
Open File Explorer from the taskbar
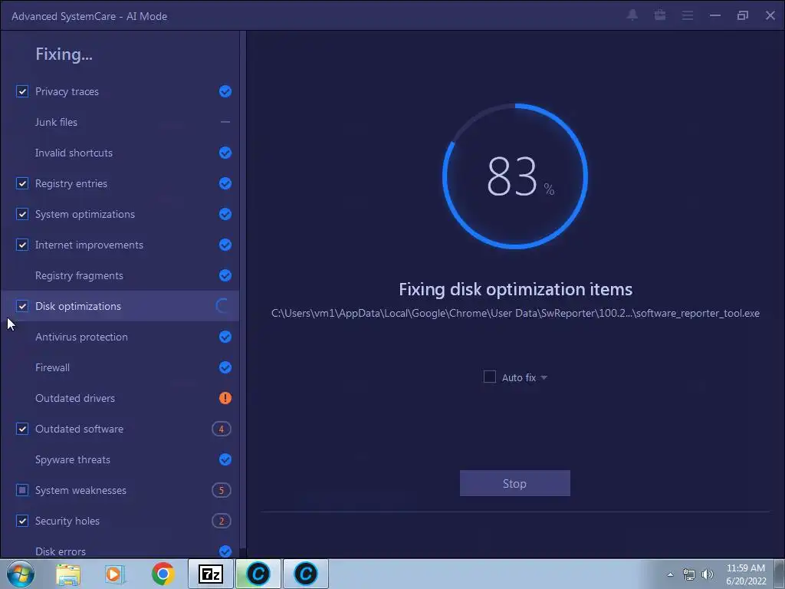68,574
